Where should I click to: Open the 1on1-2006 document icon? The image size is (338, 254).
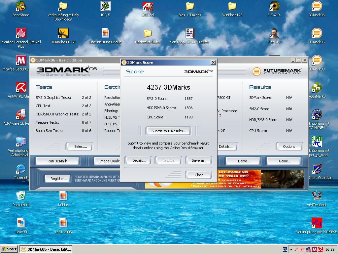63,223
